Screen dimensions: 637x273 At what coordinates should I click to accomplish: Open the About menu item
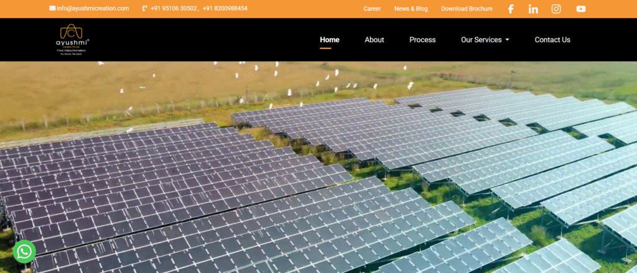pyautogui.click(x=374, y=40)
